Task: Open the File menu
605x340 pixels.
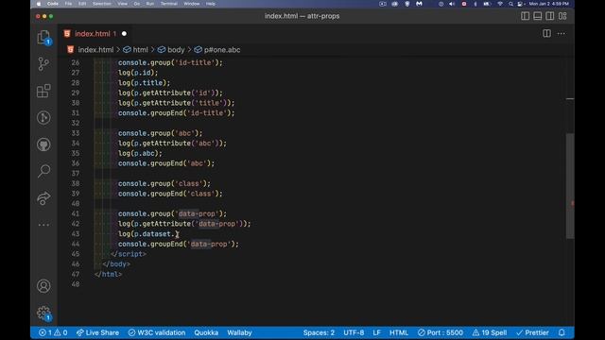Action: click(68, 4)
